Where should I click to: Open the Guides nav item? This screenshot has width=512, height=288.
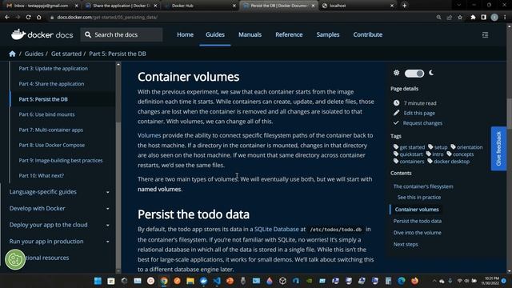click(215, 34)
